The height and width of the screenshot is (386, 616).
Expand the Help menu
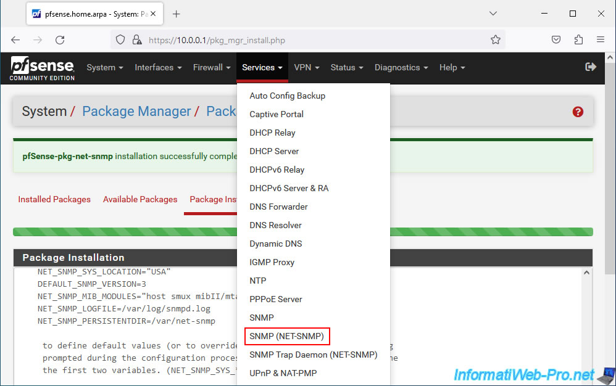point(452,67)
